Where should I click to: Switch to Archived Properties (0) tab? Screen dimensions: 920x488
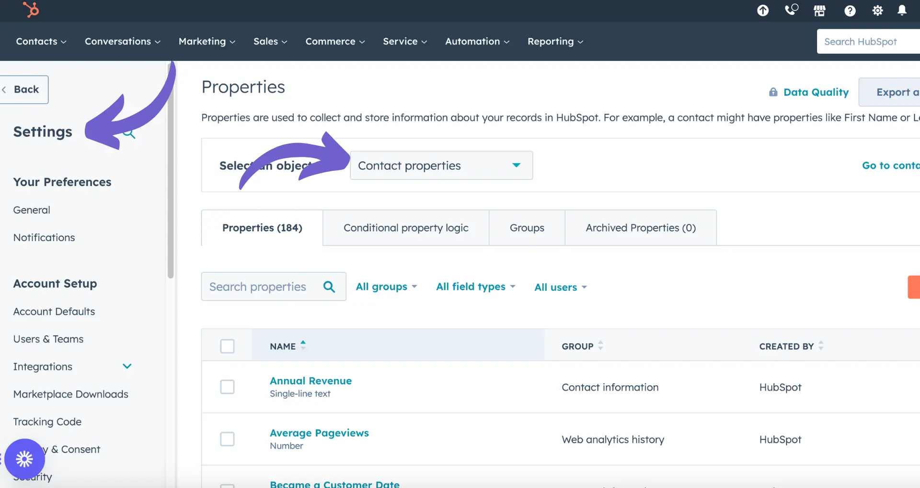click(641, 228)
